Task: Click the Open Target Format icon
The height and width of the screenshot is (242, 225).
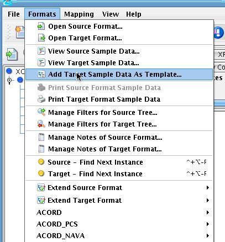Action: pyautogui.click(x=41, y=38)
